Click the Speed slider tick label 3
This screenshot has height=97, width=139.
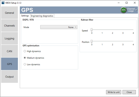click(x=123, y=33)
